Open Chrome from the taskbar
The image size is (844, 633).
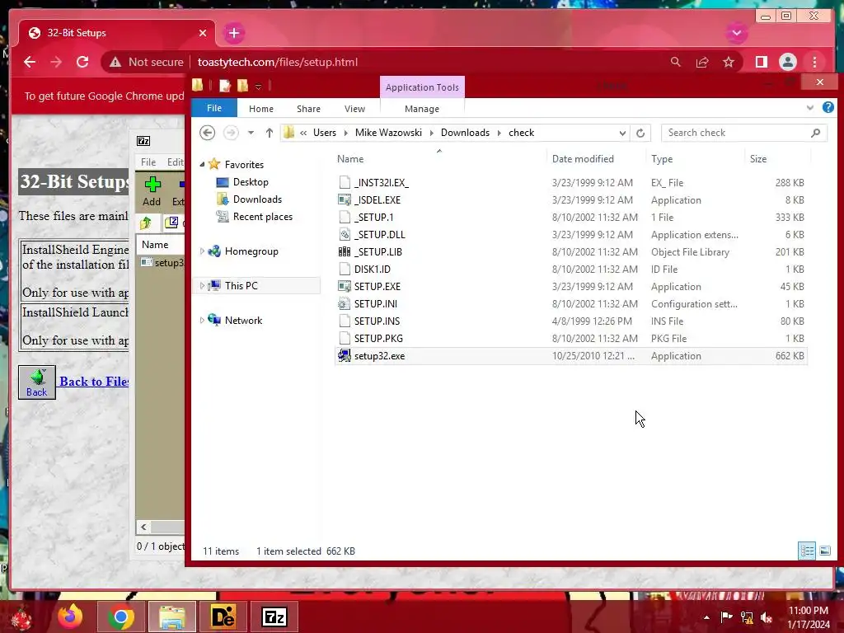pyautogui.click(x=120, y=617)
